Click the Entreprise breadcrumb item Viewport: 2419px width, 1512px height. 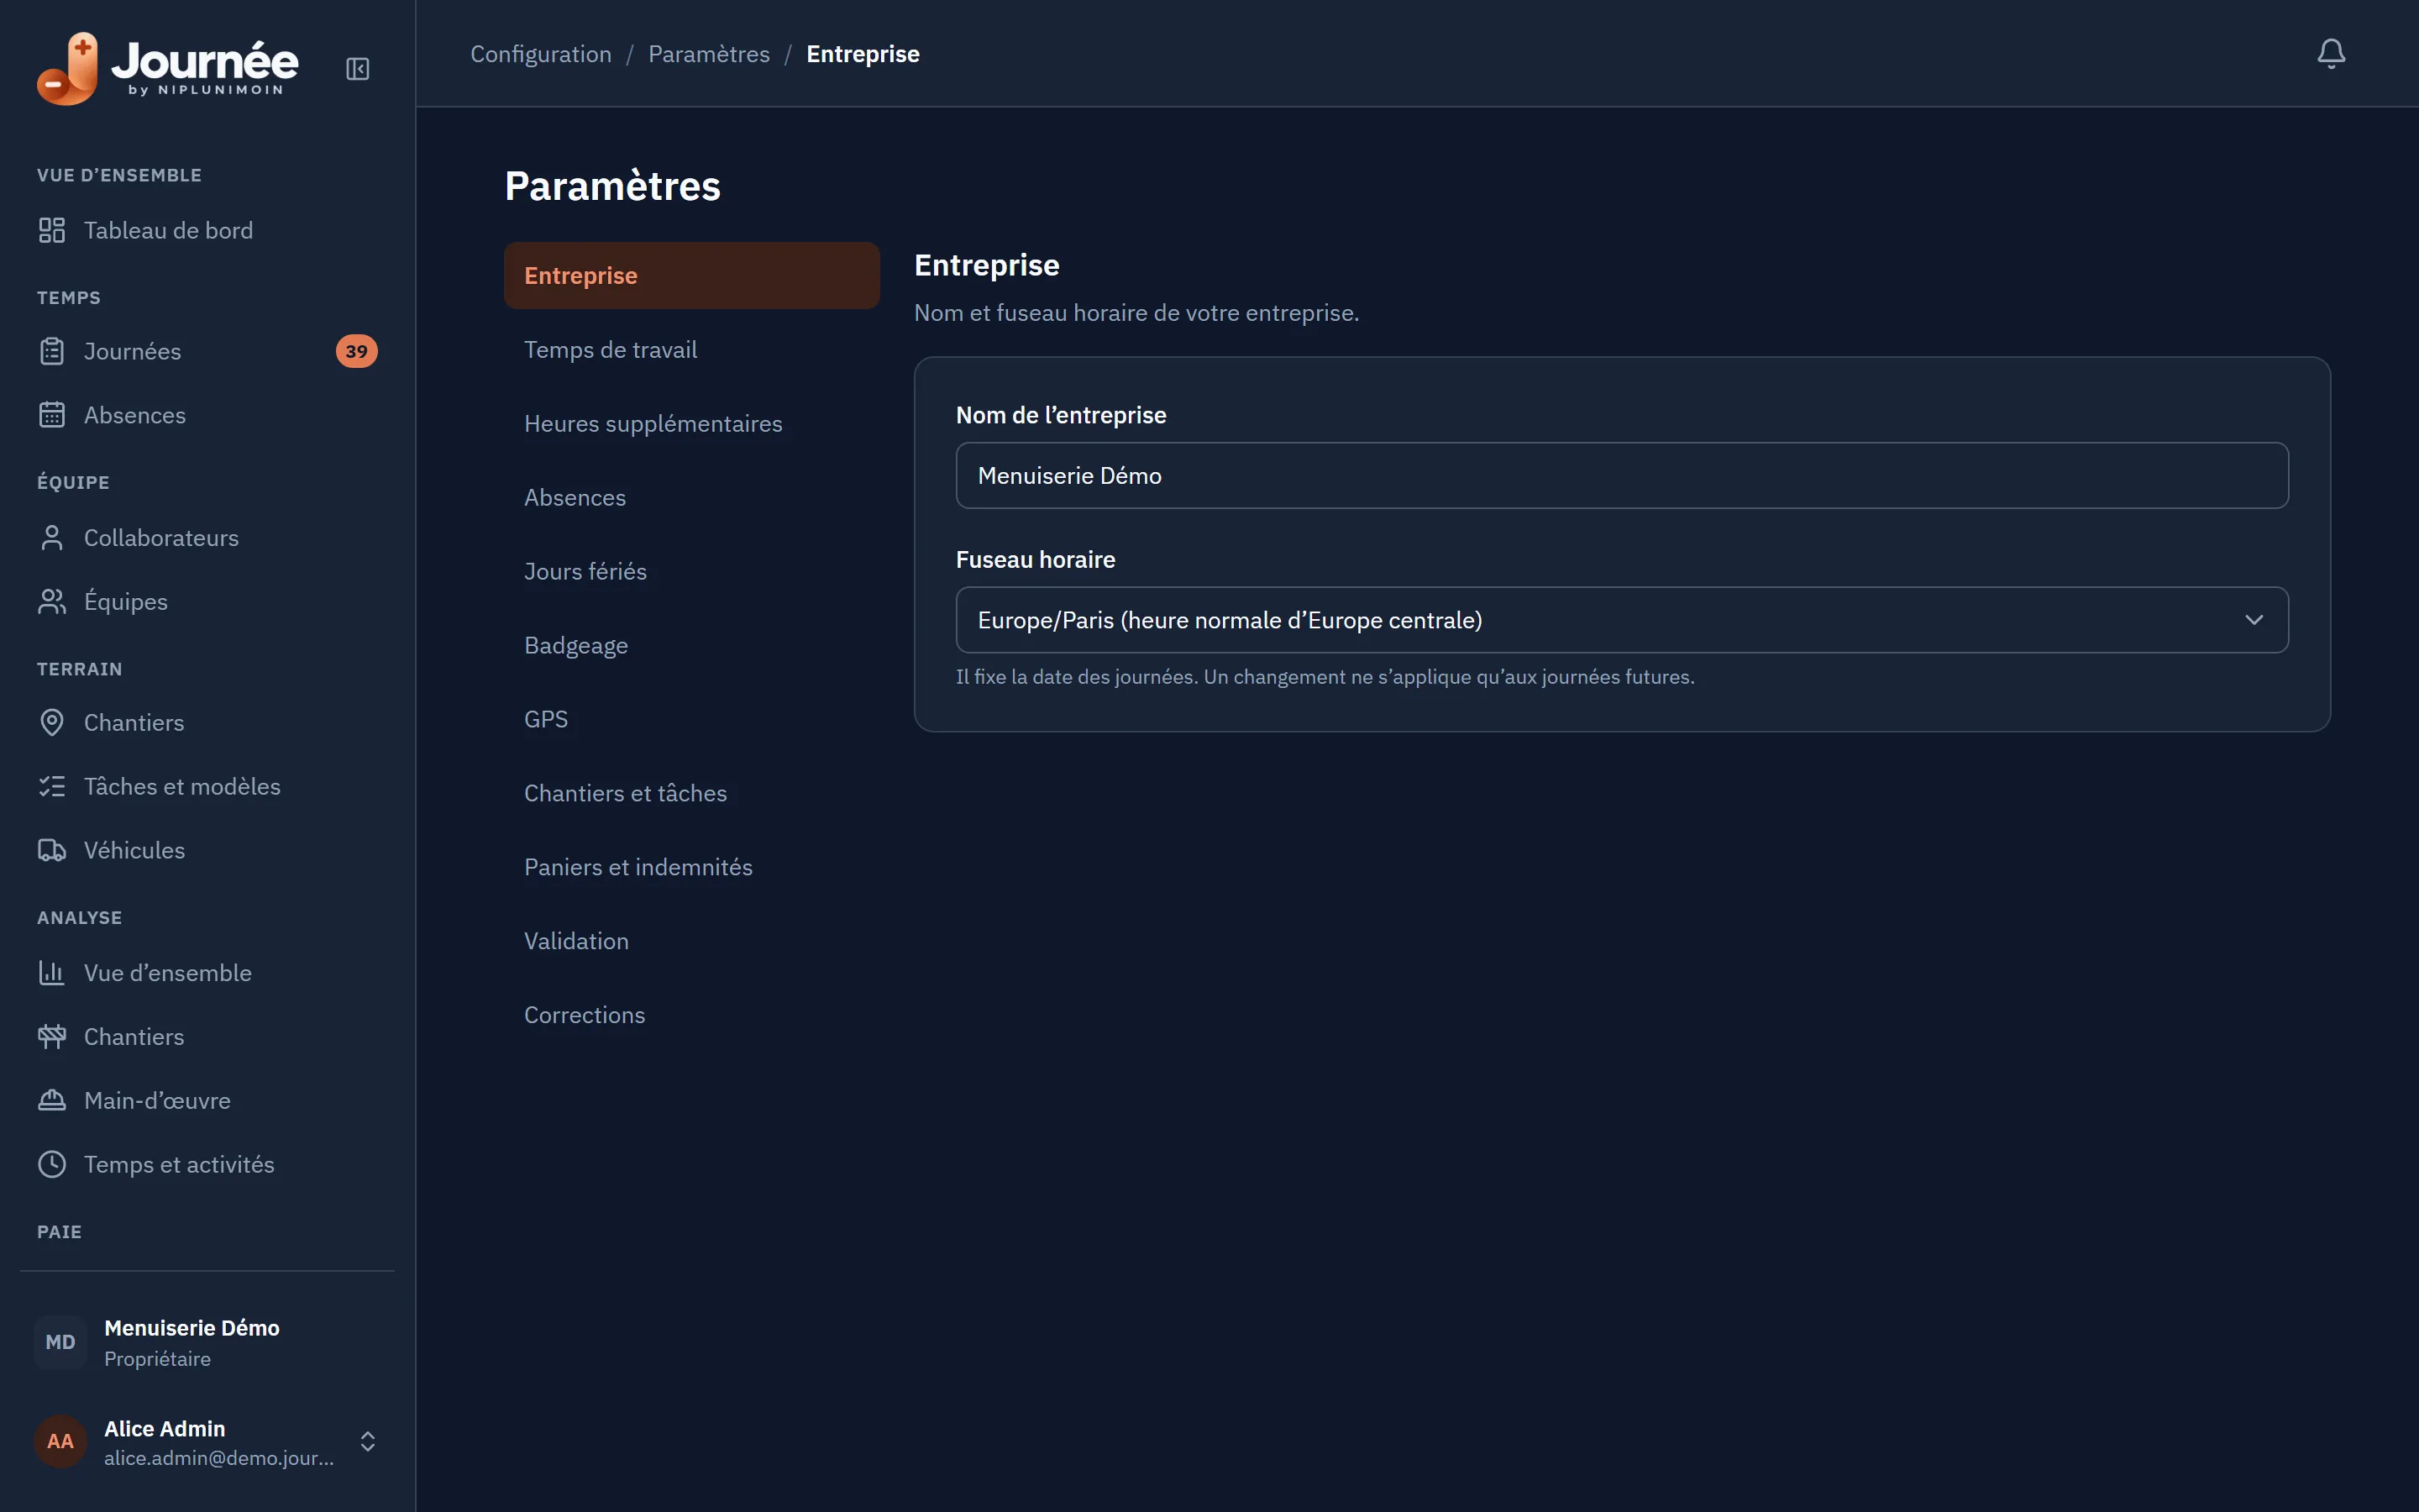[x=863, y=54]
